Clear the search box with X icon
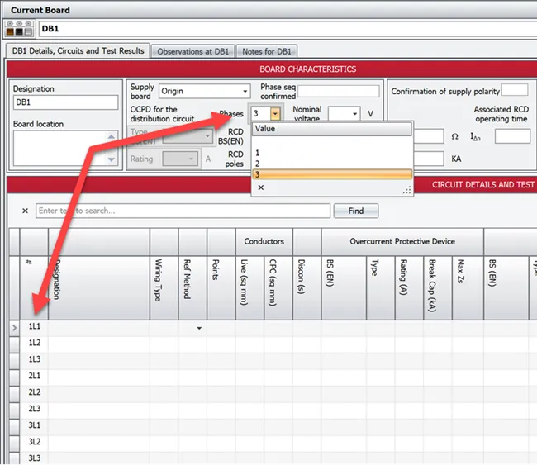Image resolution: width=537 pixels, height=465 pixels. click(25, 211)
